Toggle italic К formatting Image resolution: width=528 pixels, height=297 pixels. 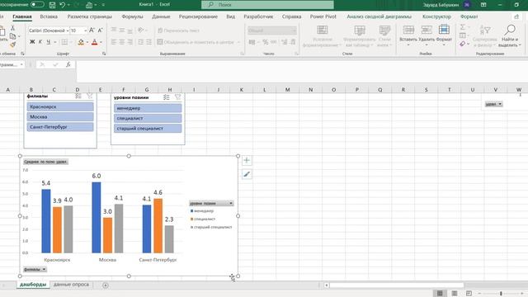pyautogui.click(x=40, y=42)
